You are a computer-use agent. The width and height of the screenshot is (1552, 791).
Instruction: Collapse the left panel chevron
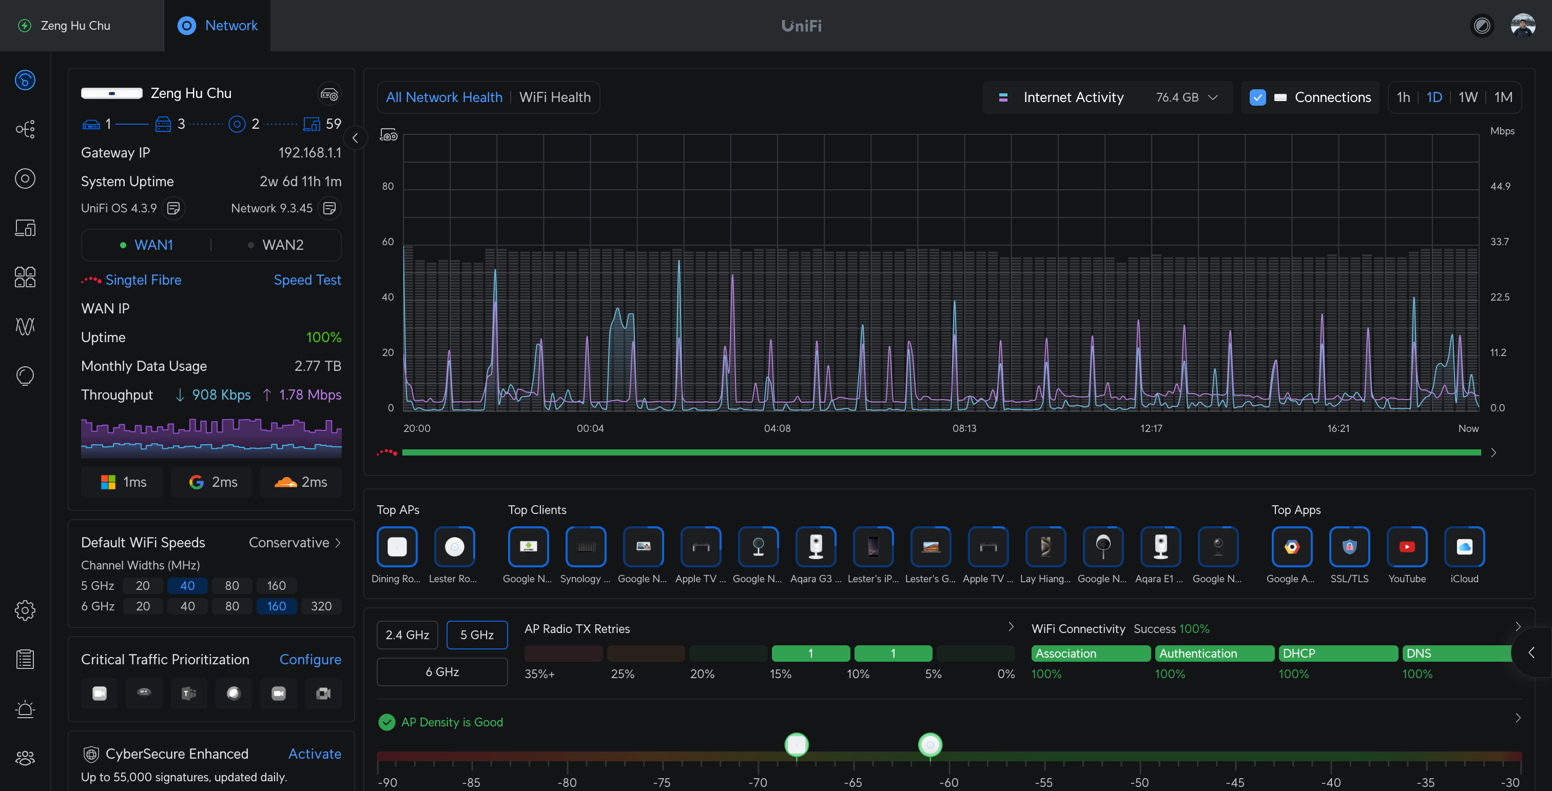[x=356, y=138]
